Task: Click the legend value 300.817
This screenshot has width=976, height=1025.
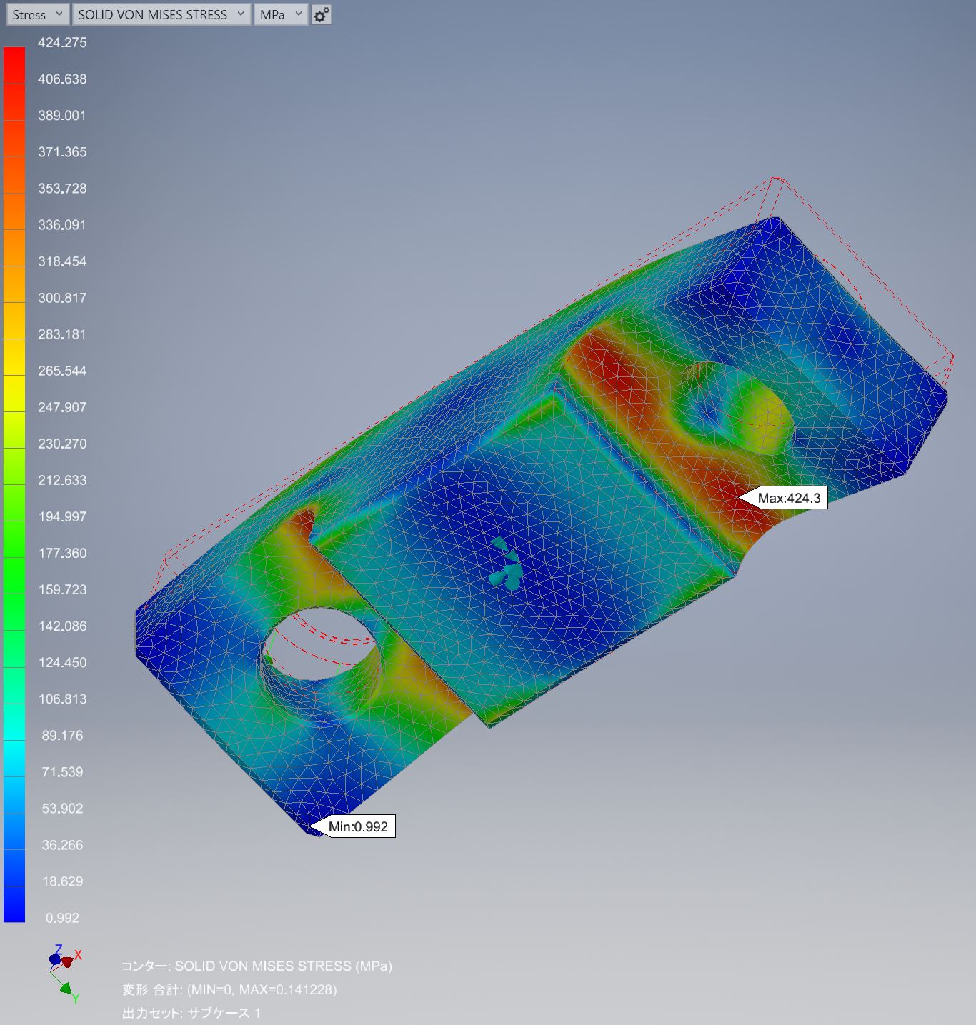Action: point(62,298)
